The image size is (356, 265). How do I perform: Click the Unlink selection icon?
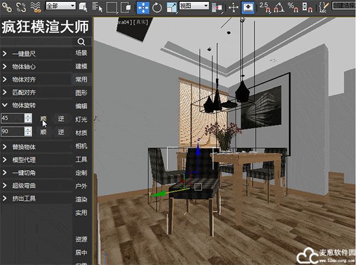(21, 7)
